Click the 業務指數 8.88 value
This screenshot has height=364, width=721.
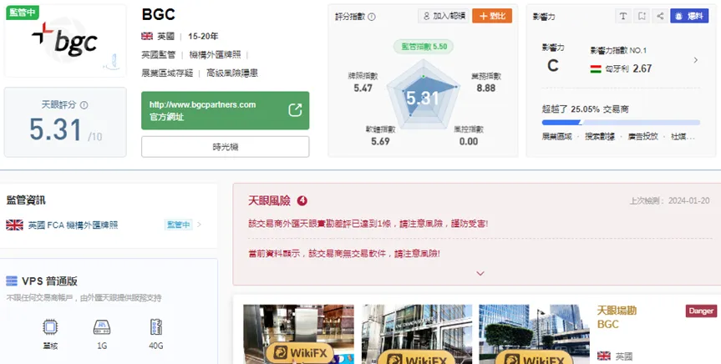(486, 88)
